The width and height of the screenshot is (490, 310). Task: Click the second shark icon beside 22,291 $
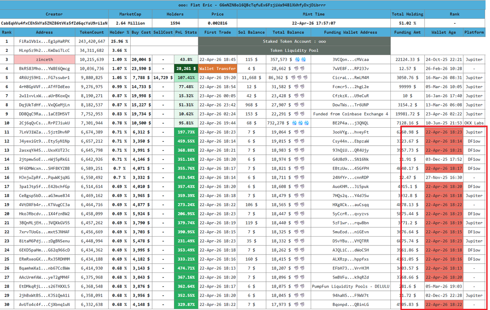302,114
